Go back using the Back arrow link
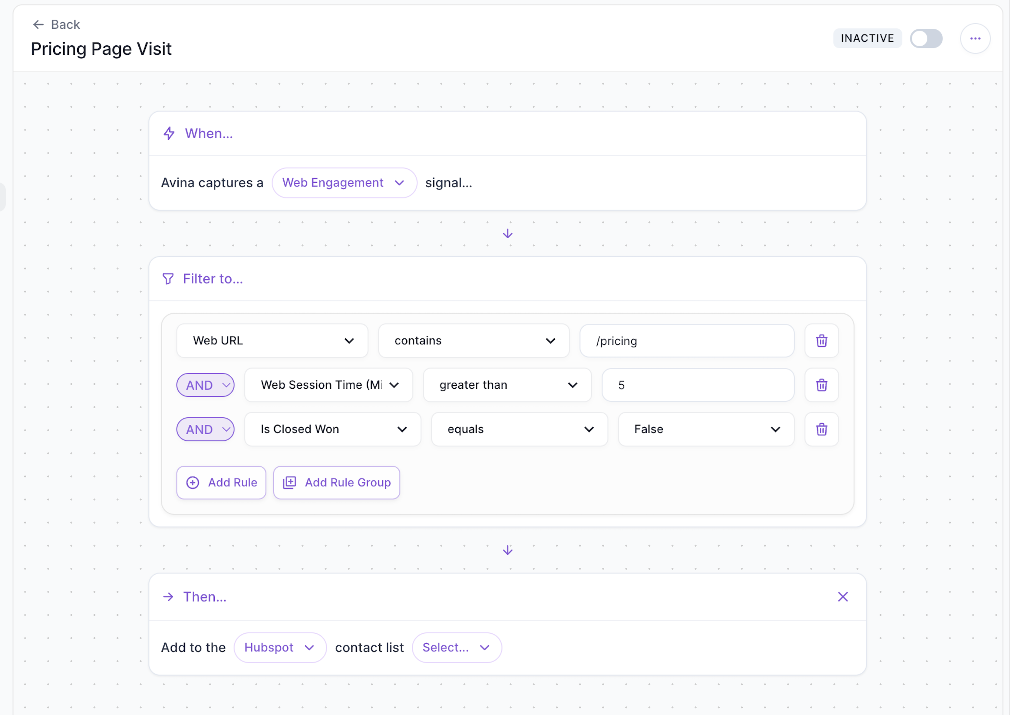This screenshot has height=715, width=1010. point(56,25)
